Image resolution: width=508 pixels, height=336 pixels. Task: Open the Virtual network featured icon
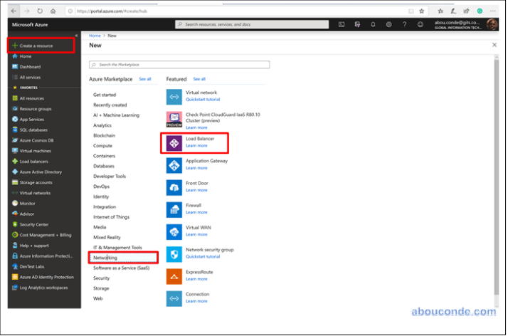(174, 96)
